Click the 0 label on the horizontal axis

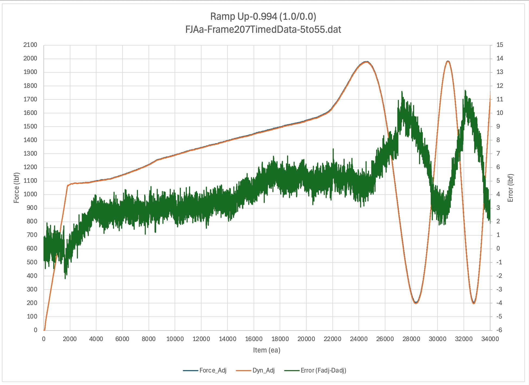44,339
